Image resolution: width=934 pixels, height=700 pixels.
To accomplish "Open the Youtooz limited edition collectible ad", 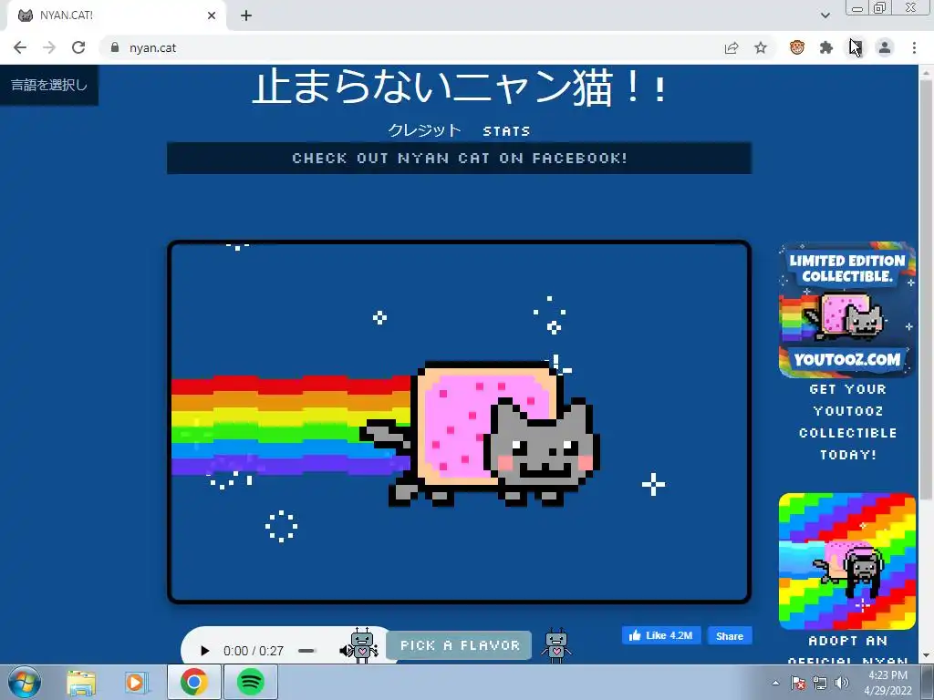I will pos(847,310).
